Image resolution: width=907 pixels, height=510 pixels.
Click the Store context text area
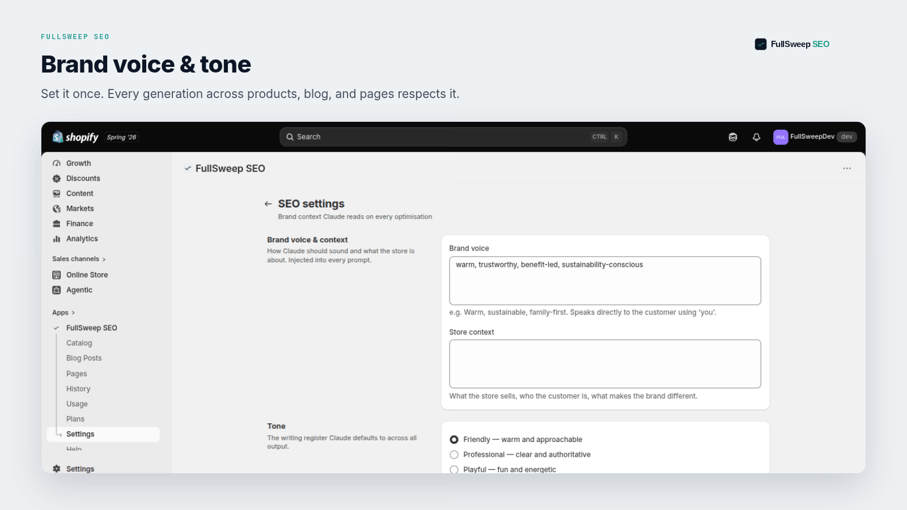coord(605,364)
